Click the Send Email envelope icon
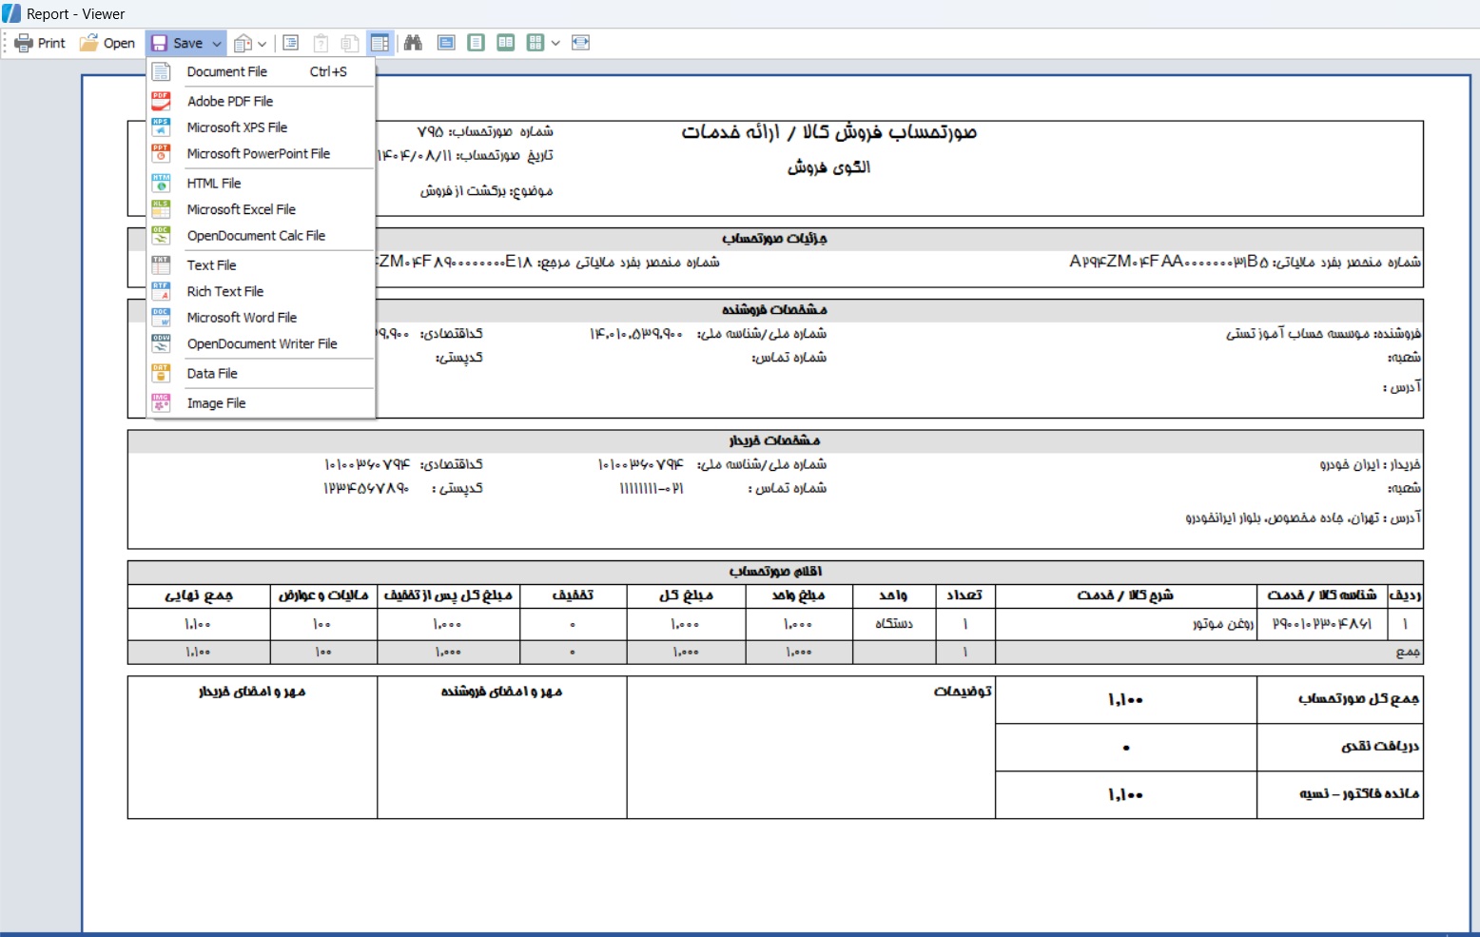This screenshot has width=1480, height=937. (x=243, y=43)
